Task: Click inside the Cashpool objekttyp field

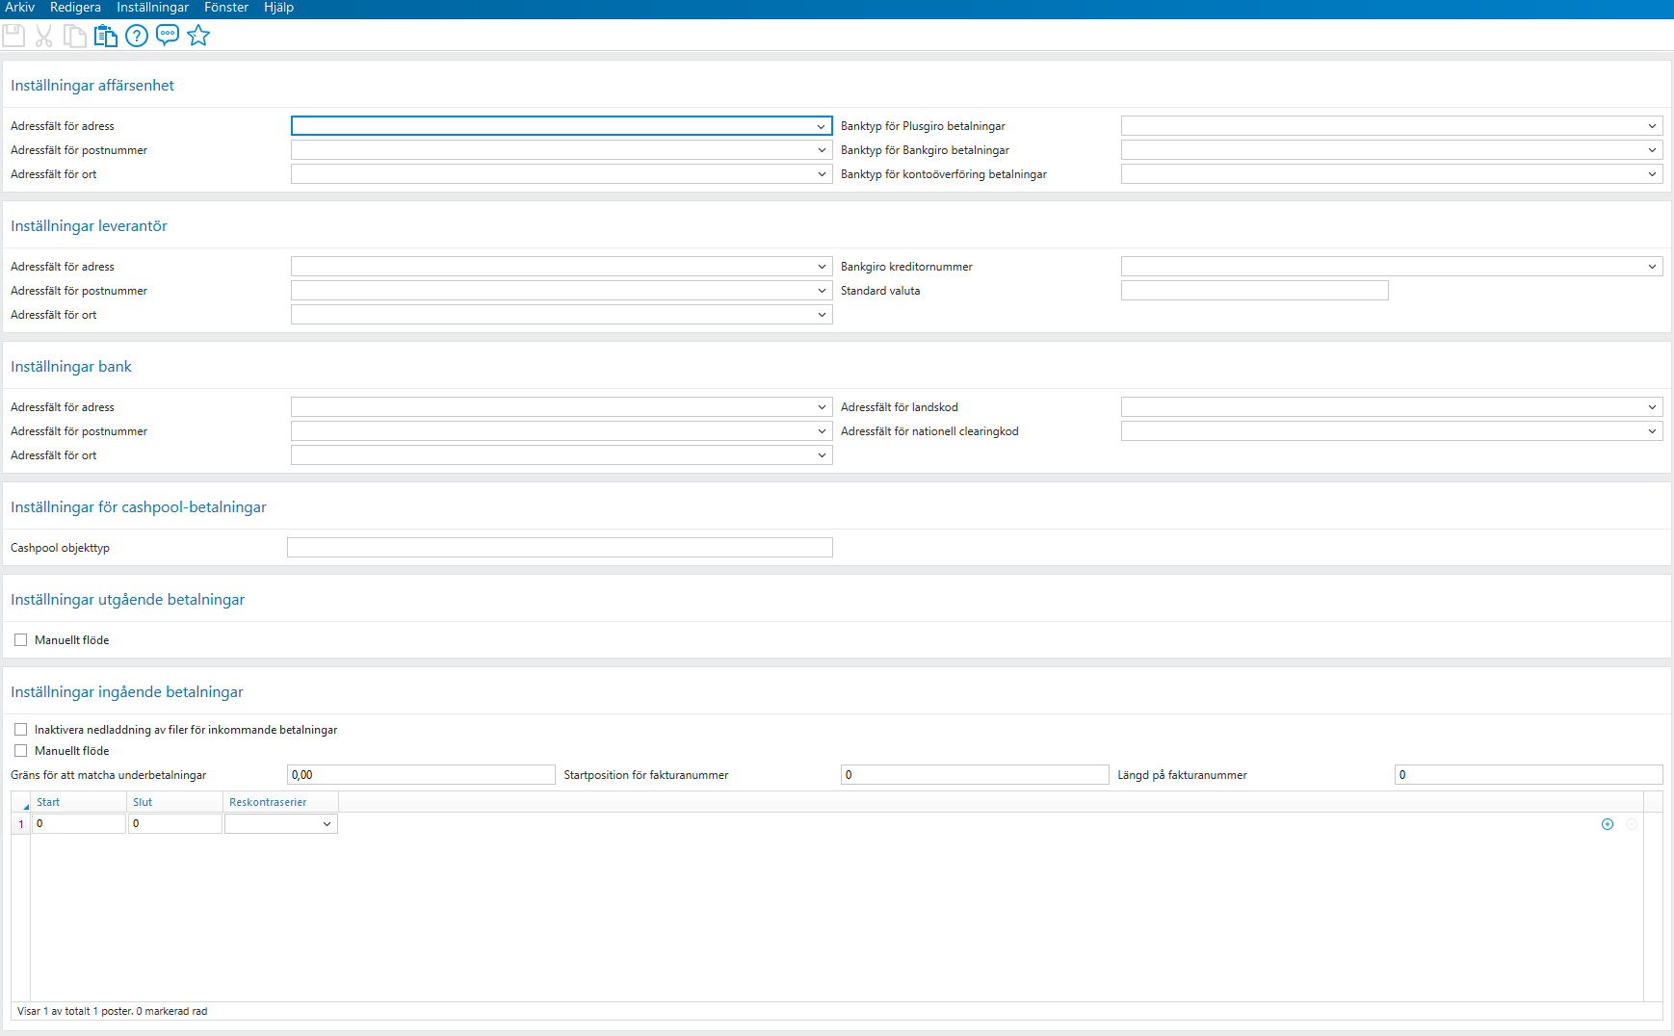Action: (559, 547)
